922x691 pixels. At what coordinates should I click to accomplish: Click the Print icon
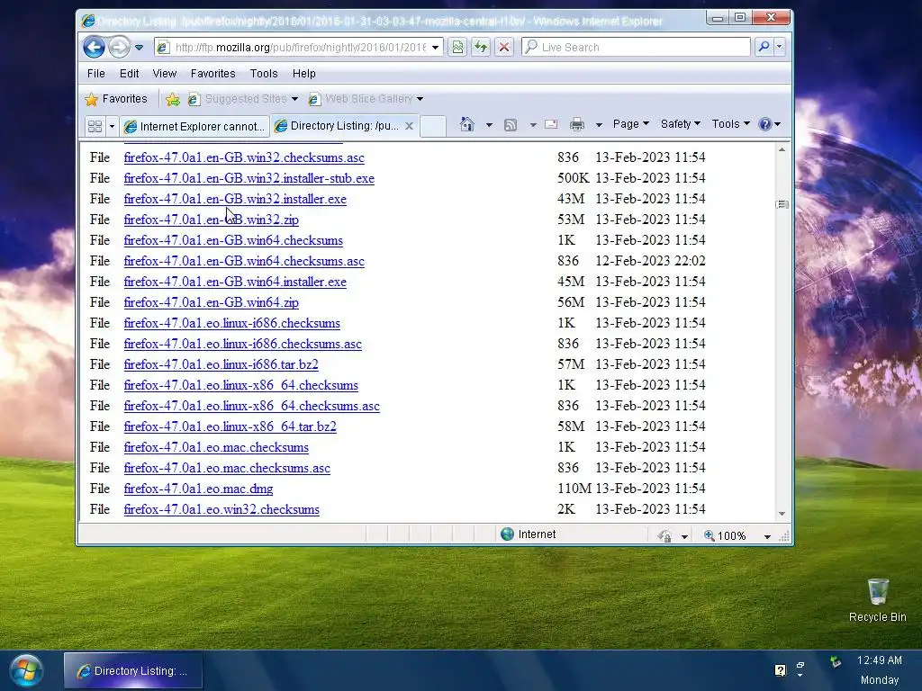[577, 124]
